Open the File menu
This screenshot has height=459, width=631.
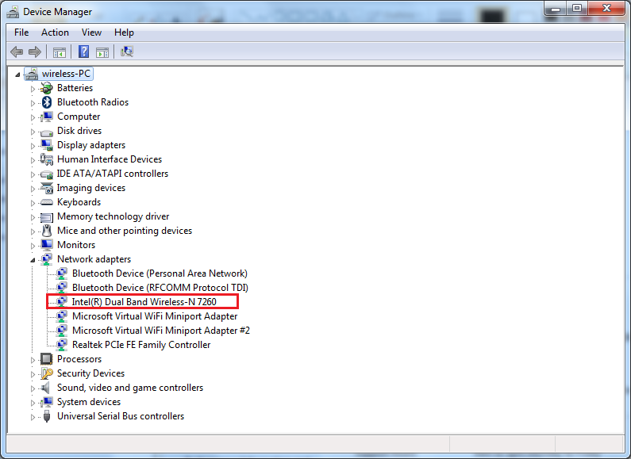[21, 33]
